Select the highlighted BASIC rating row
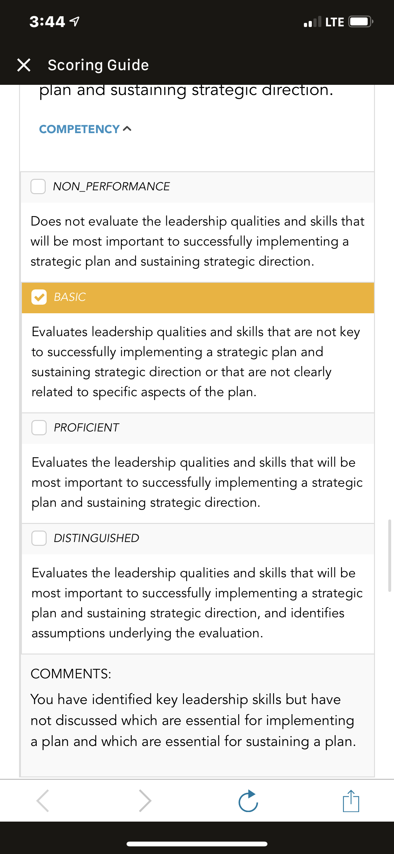This screenshot has width=394, height=854. pyautogui.click(x=198, y=297)
